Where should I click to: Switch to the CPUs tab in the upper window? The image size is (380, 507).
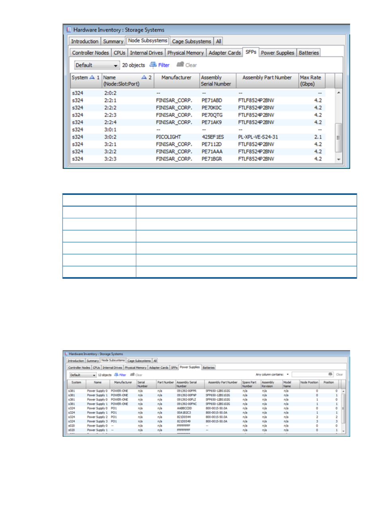click(119, 53)
